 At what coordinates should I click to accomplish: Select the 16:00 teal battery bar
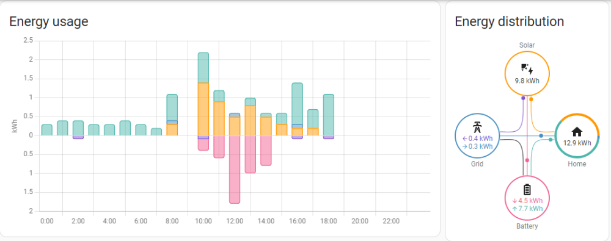point(298,104)
